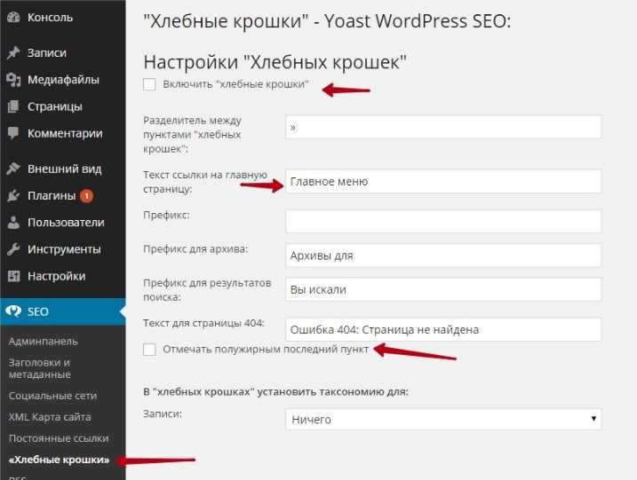Screen dimensions: 637x480
Task: Click the Ошибка 404 text field
Action: click(x=443, y=329)
